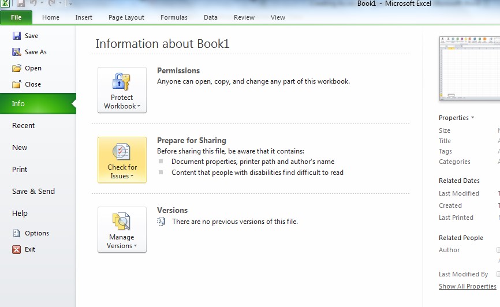Click the 'Versions' heading
500x307 pixels.
click(x=172, y=211)
